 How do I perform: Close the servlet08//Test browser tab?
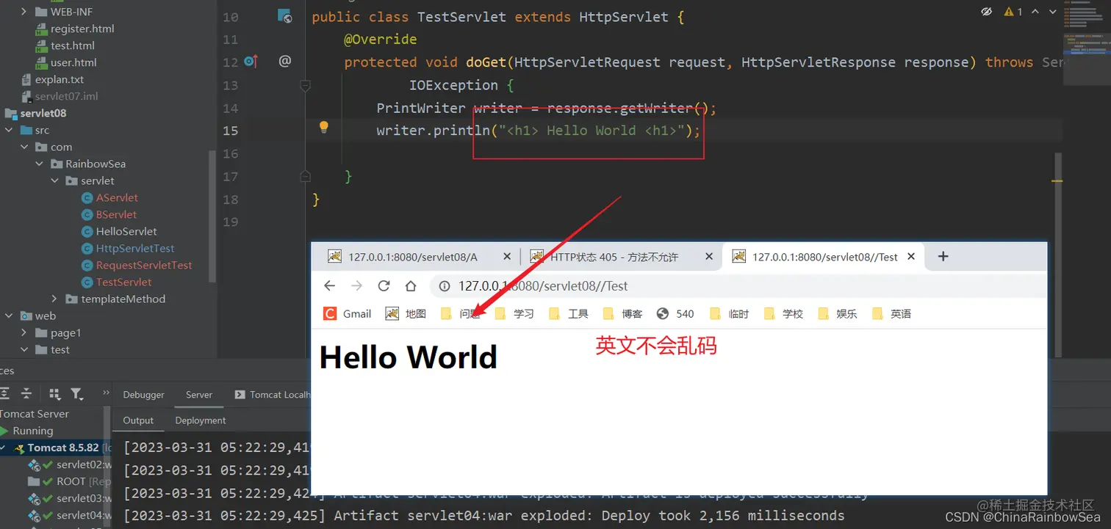911,257
